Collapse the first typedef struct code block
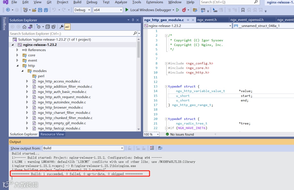294x190 pixels. pos(166,86)
